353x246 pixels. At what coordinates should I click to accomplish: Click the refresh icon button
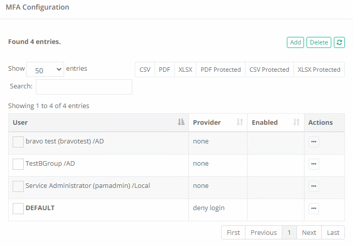tap(339, 42)
